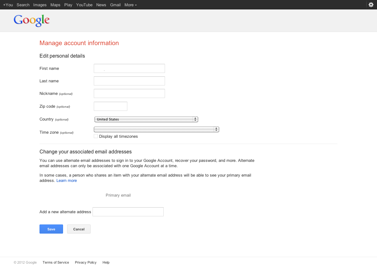Screen dimensions: 377x268
Task: Open Gmail in top bar
Action: [x=115, y=5]
